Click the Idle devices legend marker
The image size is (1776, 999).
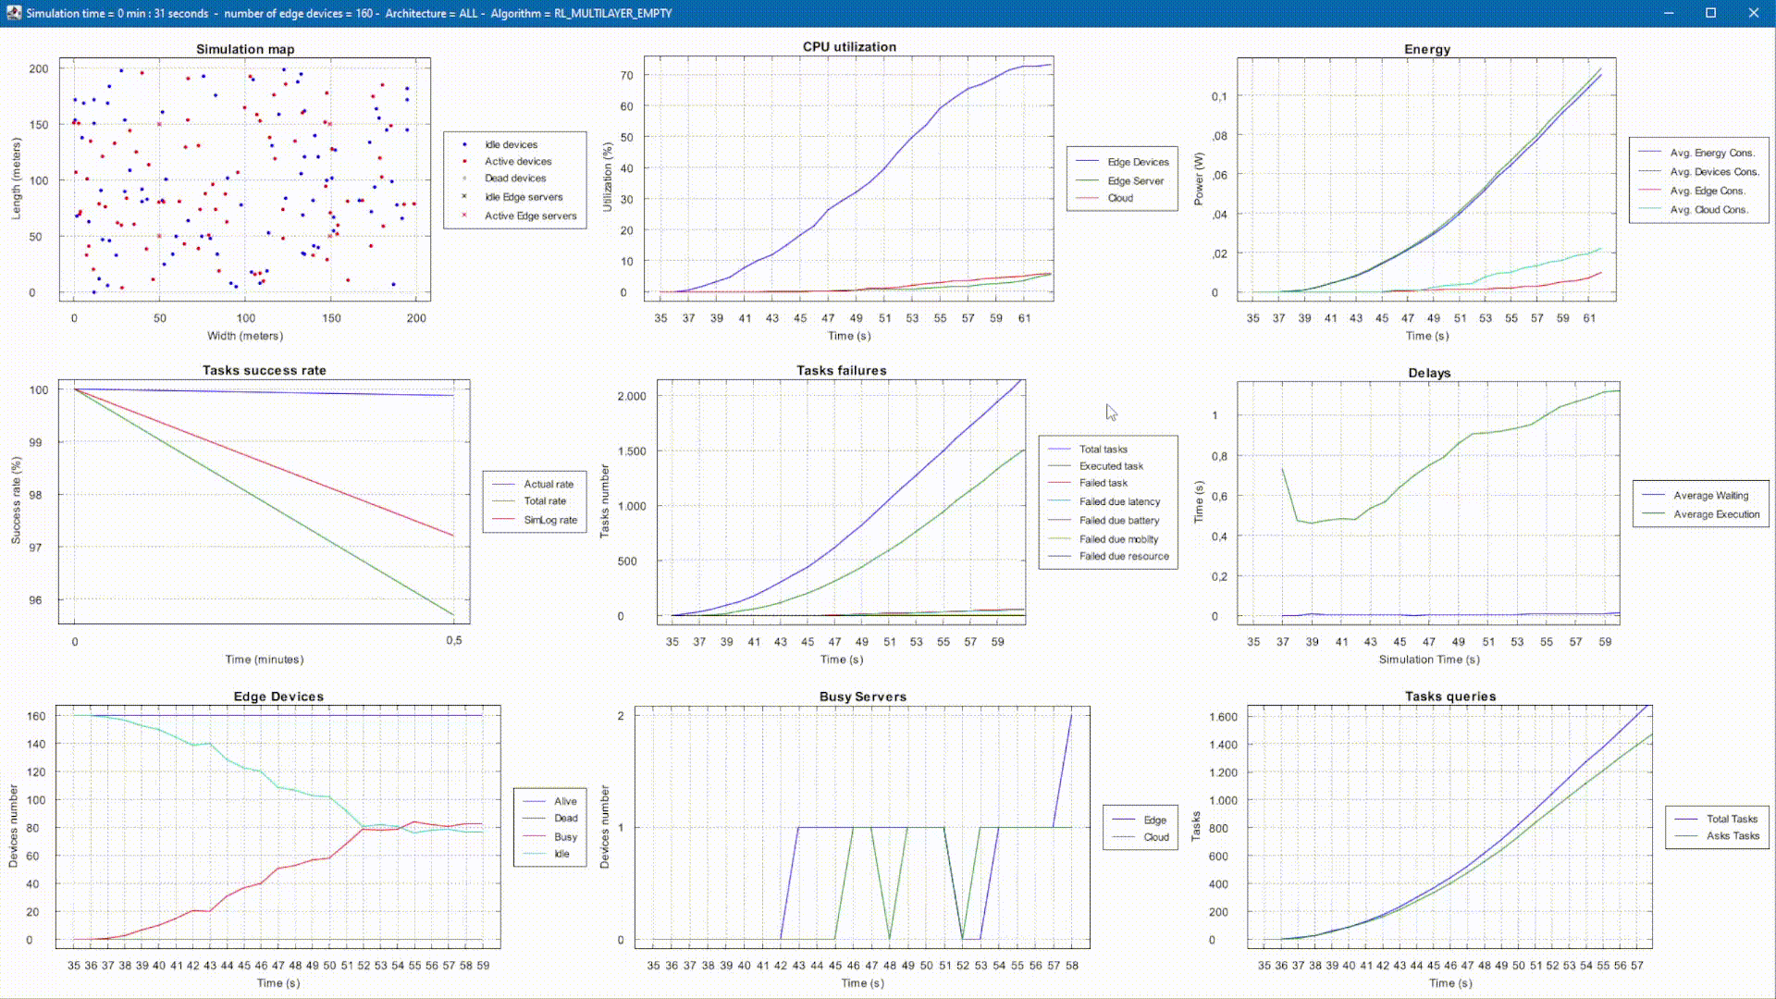tap(464, 144)
